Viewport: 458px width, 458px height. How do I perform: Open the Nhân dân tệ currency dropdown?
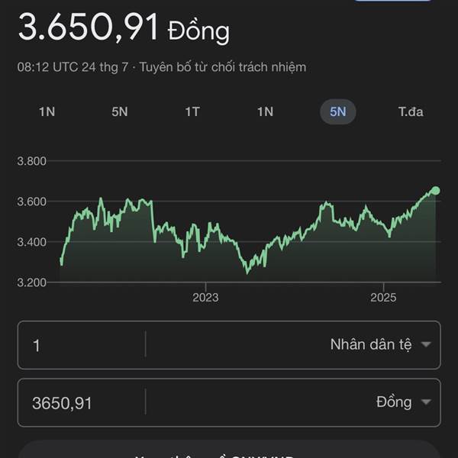pos(380,345)
